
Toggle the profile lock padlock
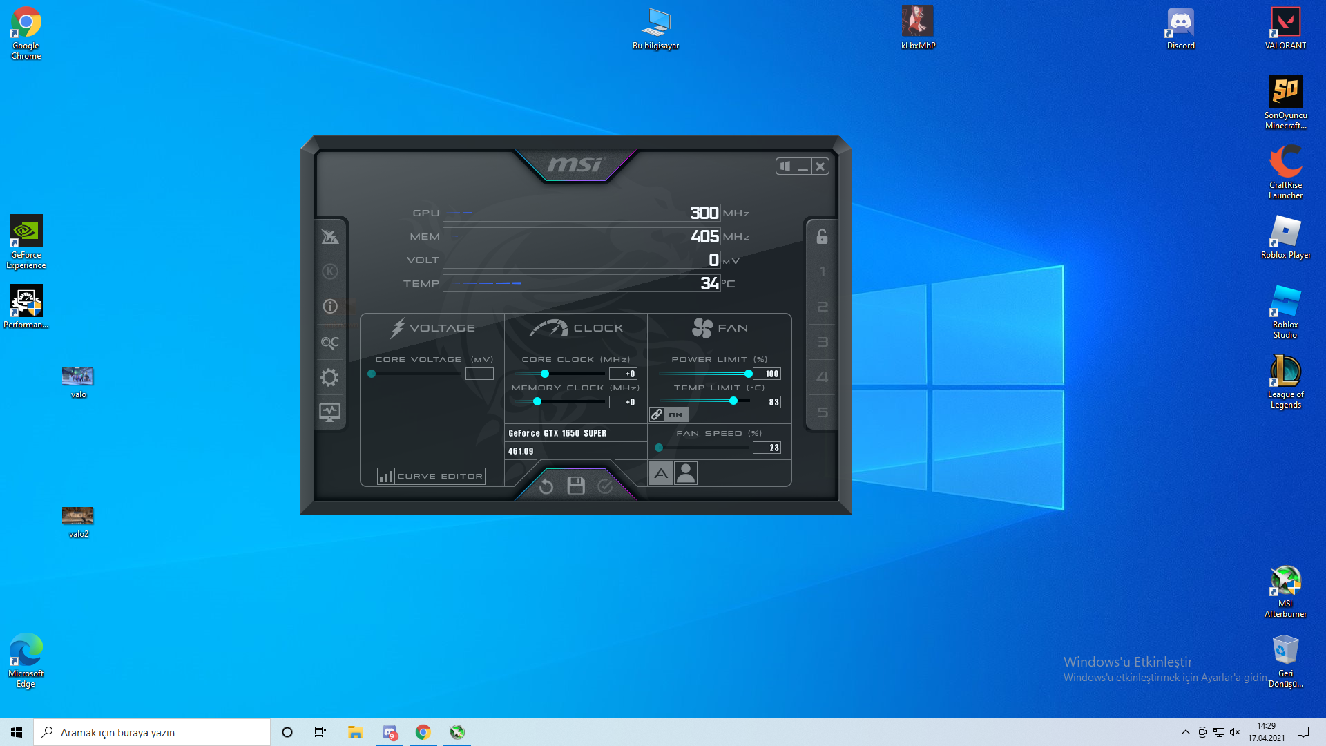tap(822, 237)
